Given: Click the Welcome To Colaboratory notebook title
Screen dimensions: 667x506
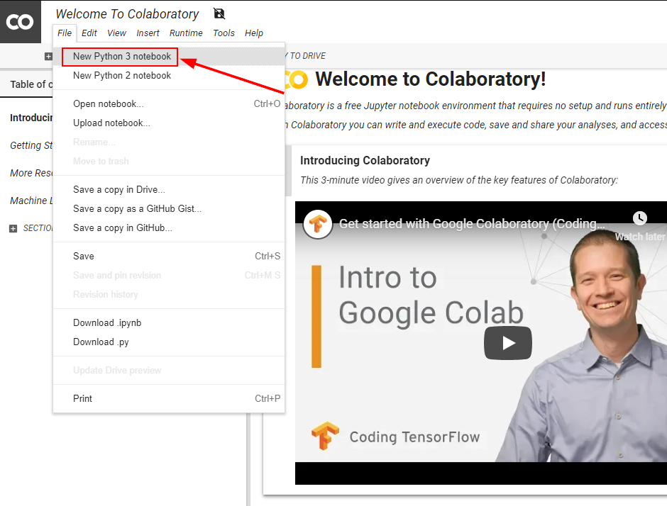Looking at the screenshot, I should pyautogui.click(x=127, y=14).
